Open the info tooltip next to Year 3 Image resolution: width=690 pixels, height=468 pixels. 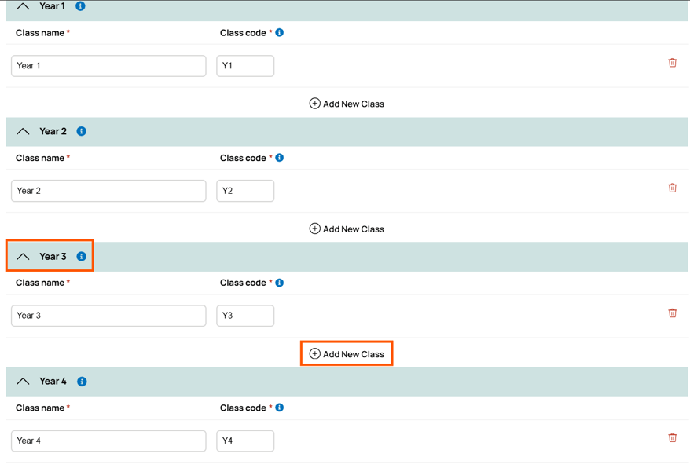81,256
